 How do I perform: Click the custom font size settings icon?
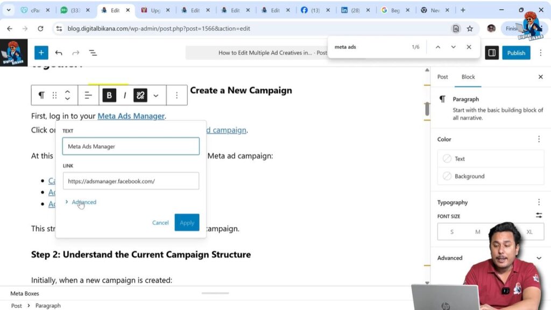538,216
